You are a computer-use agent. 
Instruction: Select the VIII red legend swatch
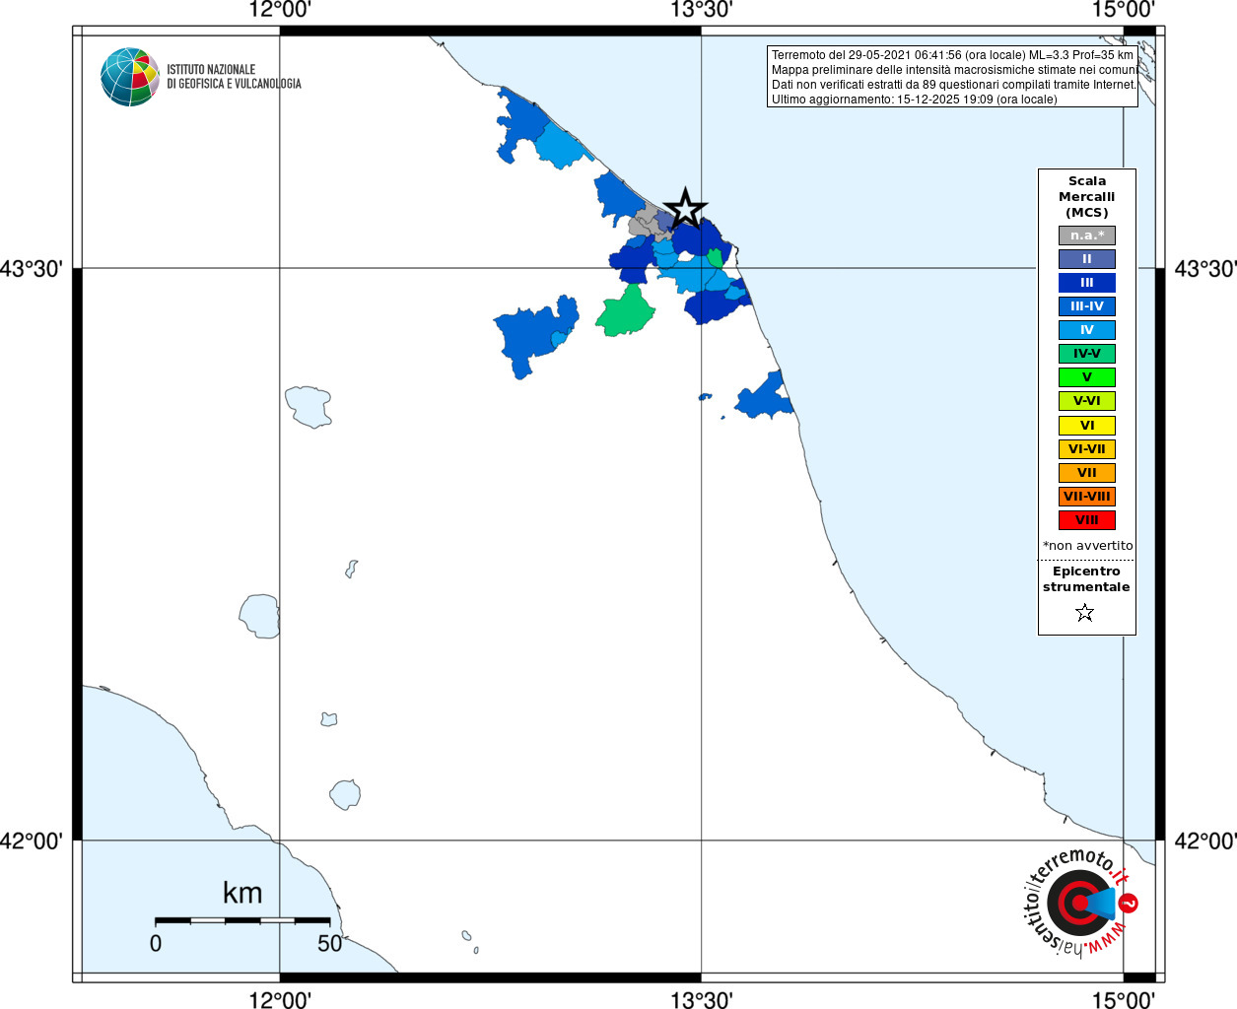point(1087,520)
